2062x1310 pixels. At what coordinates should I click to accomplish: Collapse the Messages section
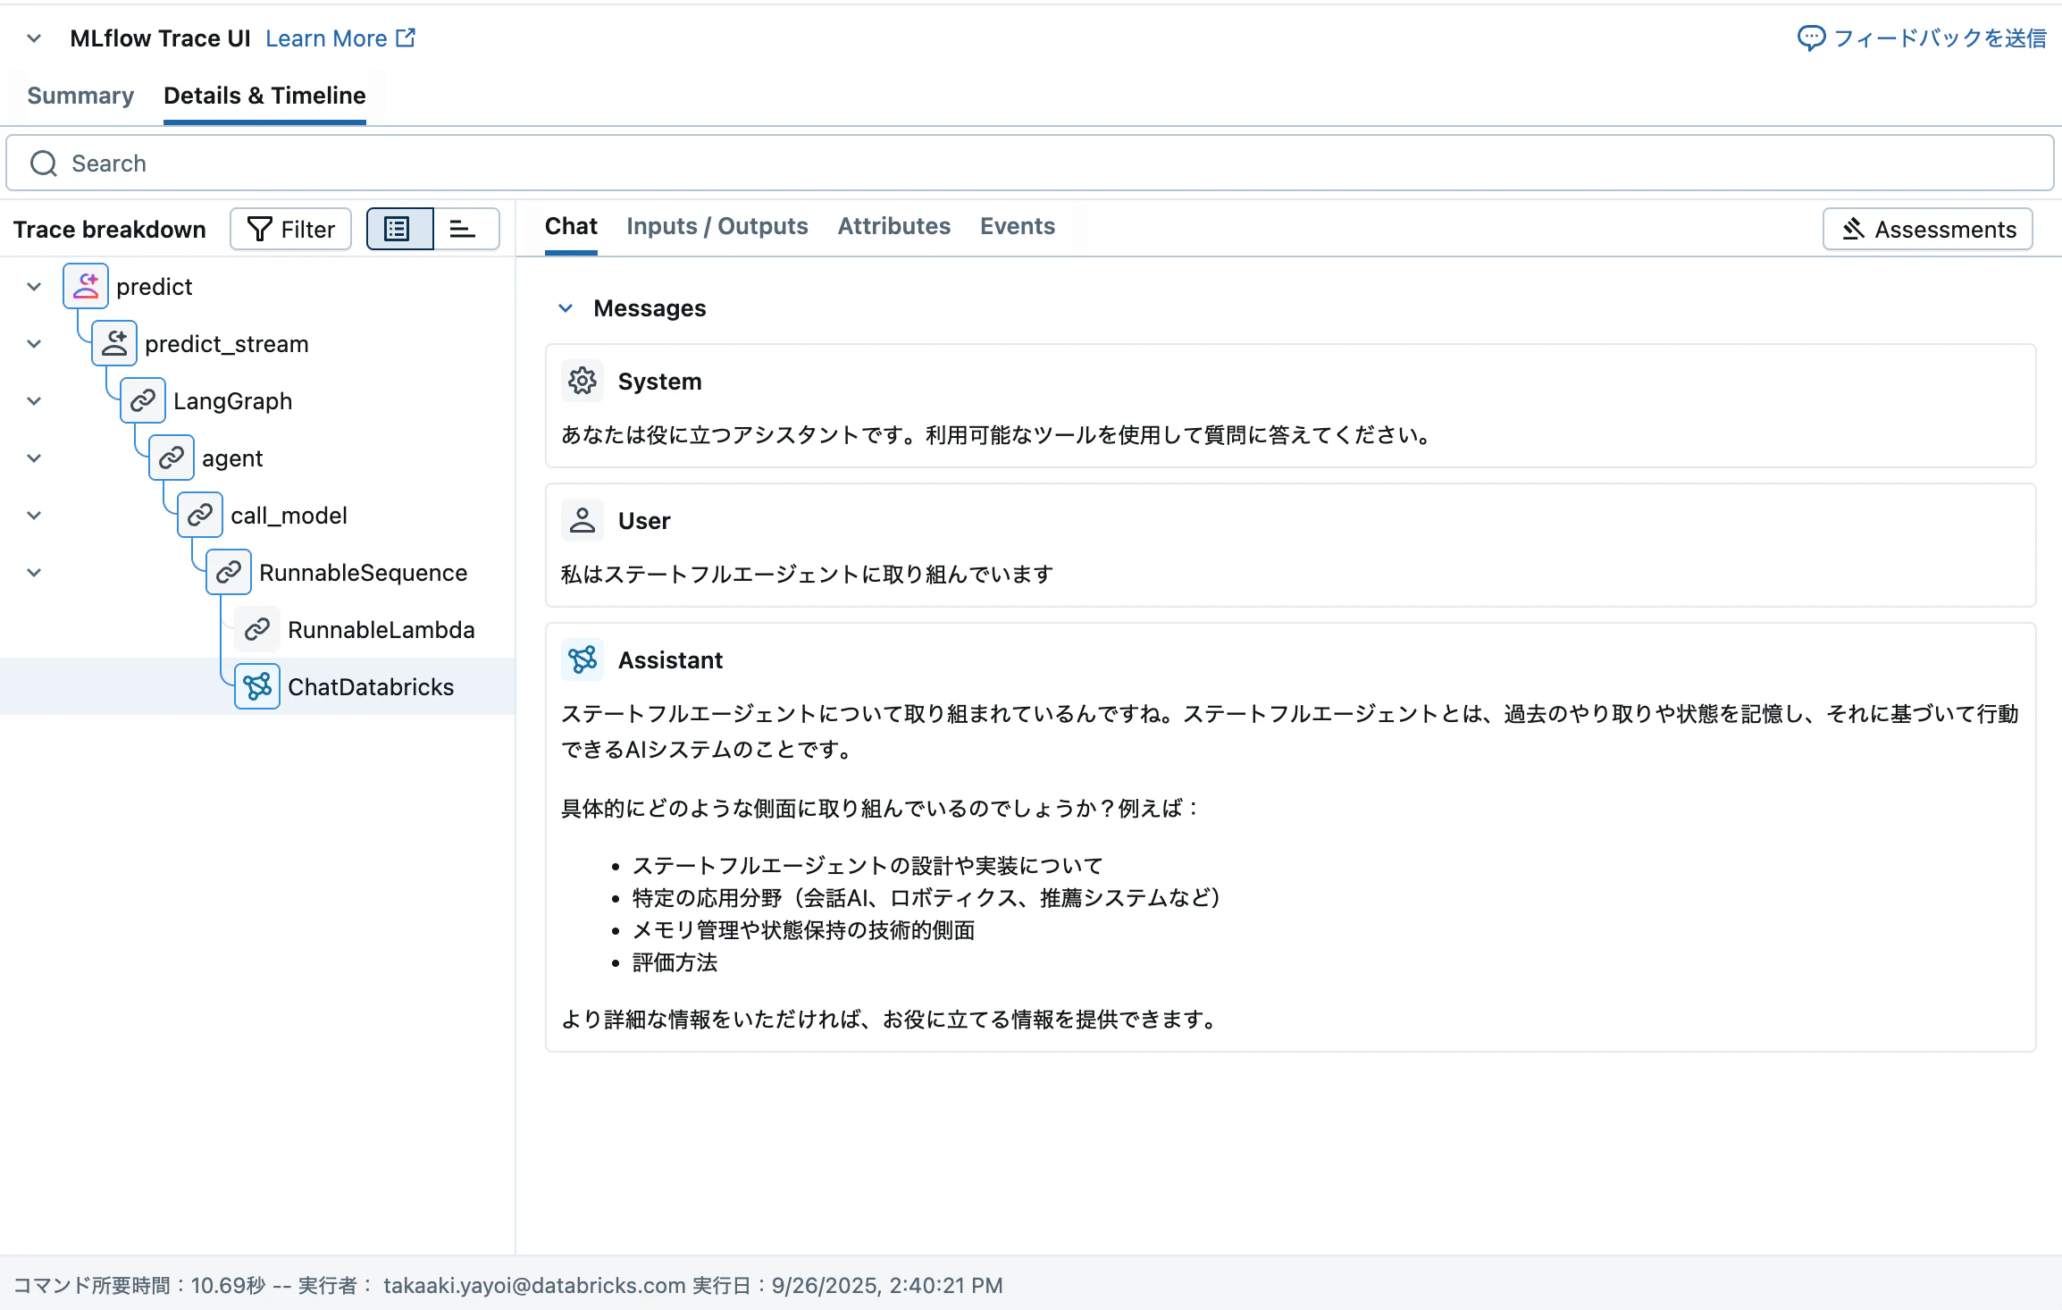[566, 308]
